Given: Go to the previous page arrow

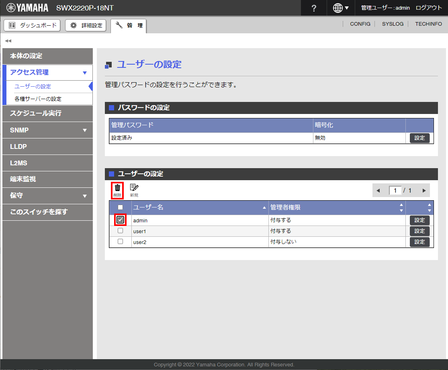Looking at the screenshot, I should click(x=378, y=191).
